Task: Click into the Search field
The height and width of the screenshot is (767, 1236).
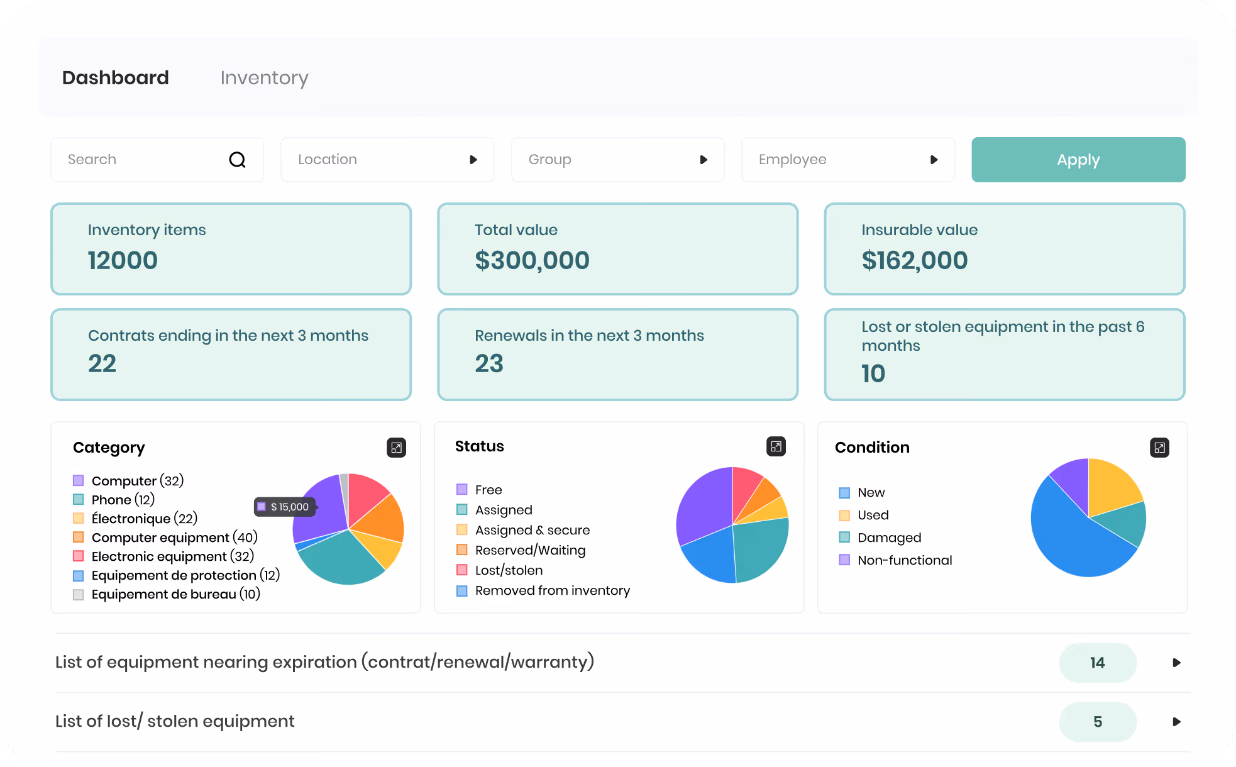Action: [157, 160]
